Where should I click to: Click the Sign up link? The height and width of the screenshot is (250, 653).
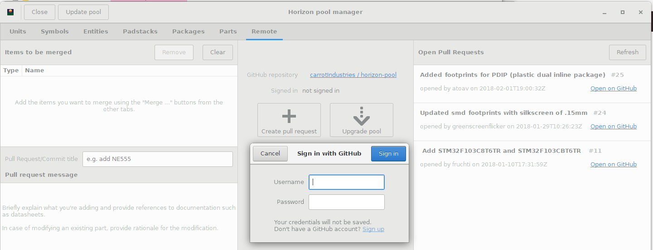tap(373, 229)
